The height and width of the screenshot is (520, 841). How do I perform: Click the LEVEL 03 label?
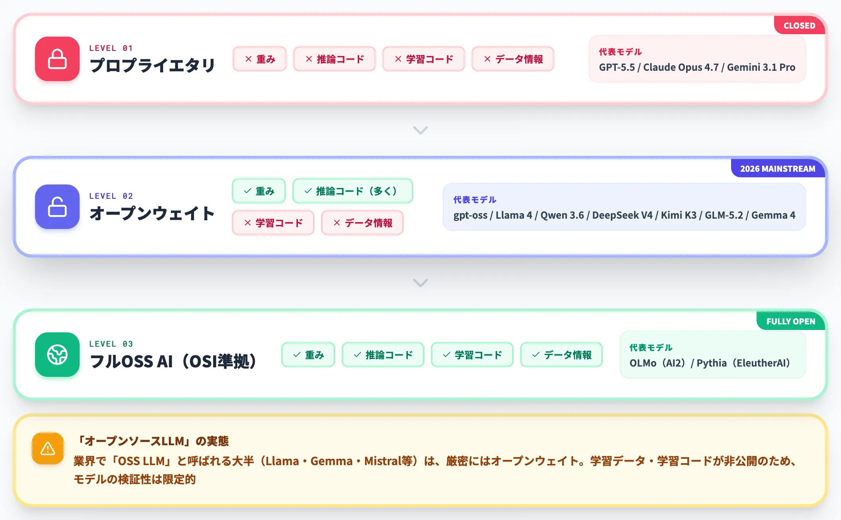111,344
